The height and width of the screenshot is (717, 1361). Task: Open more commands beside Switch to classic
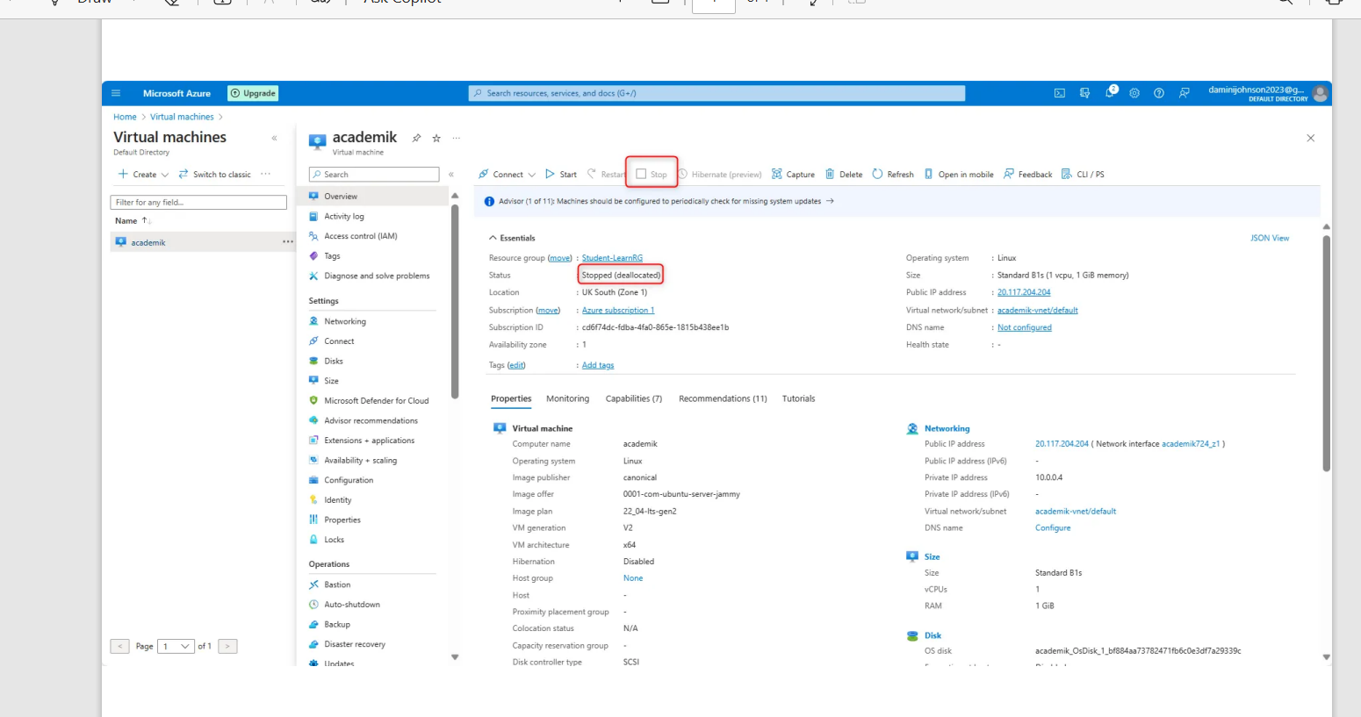pos(265,174)
